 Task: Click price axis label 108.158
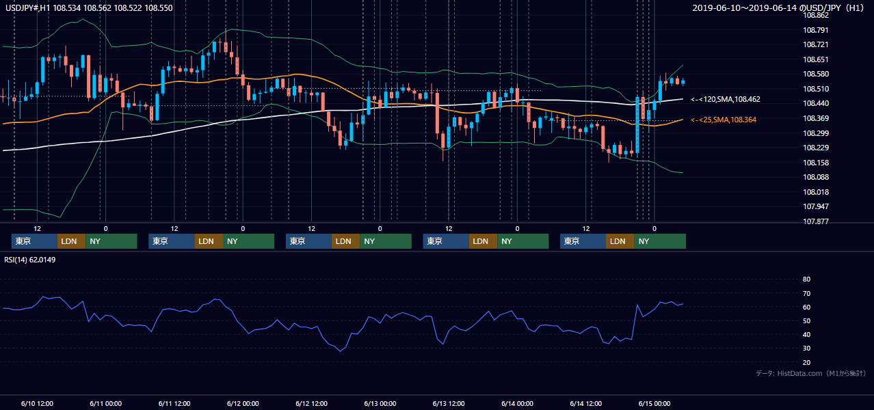(x=816, y=163)
